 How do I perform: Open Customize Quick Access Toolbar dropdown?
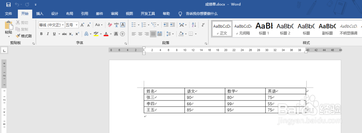click(x=35, y=5)
